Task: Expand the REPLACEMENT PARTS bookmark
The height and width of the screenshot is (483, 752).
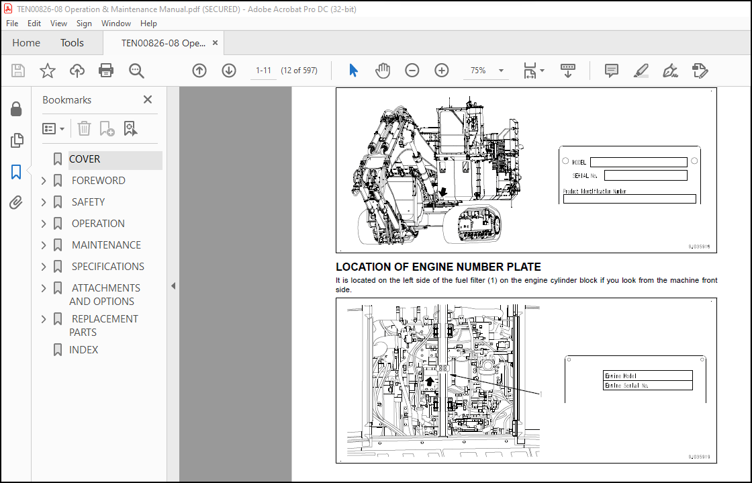Action: tap(44, 320)
